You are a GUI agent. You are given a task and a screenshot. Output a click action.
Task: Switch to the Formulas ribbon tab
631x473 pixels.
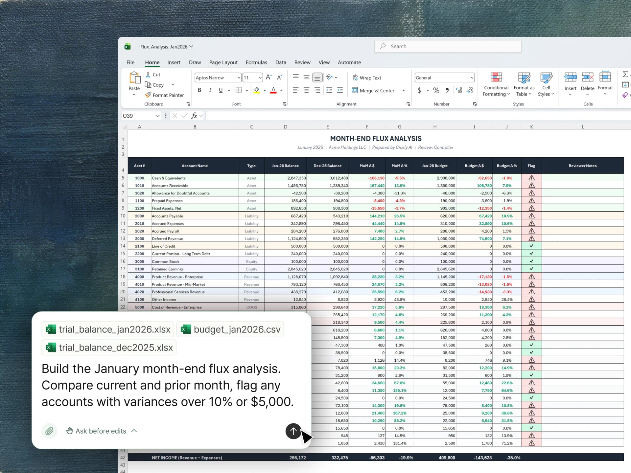[256, 62]
